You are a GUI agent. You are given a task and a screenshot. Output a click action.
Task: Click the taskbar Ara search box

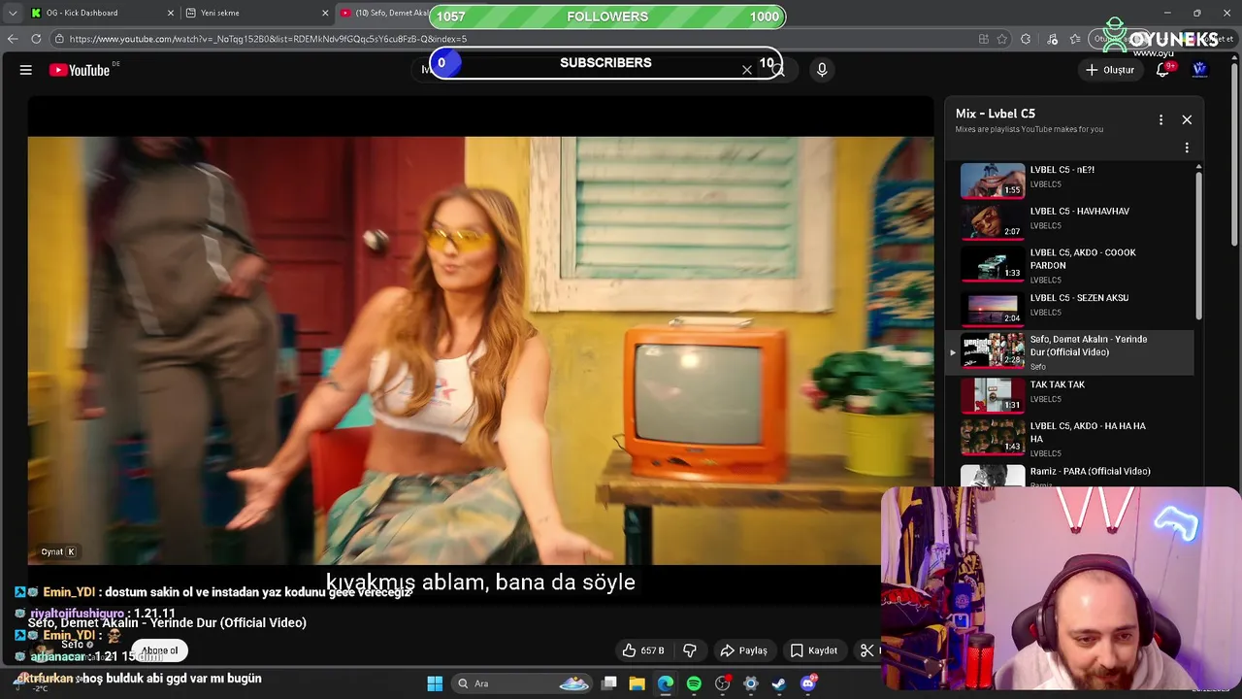(524, 683)
